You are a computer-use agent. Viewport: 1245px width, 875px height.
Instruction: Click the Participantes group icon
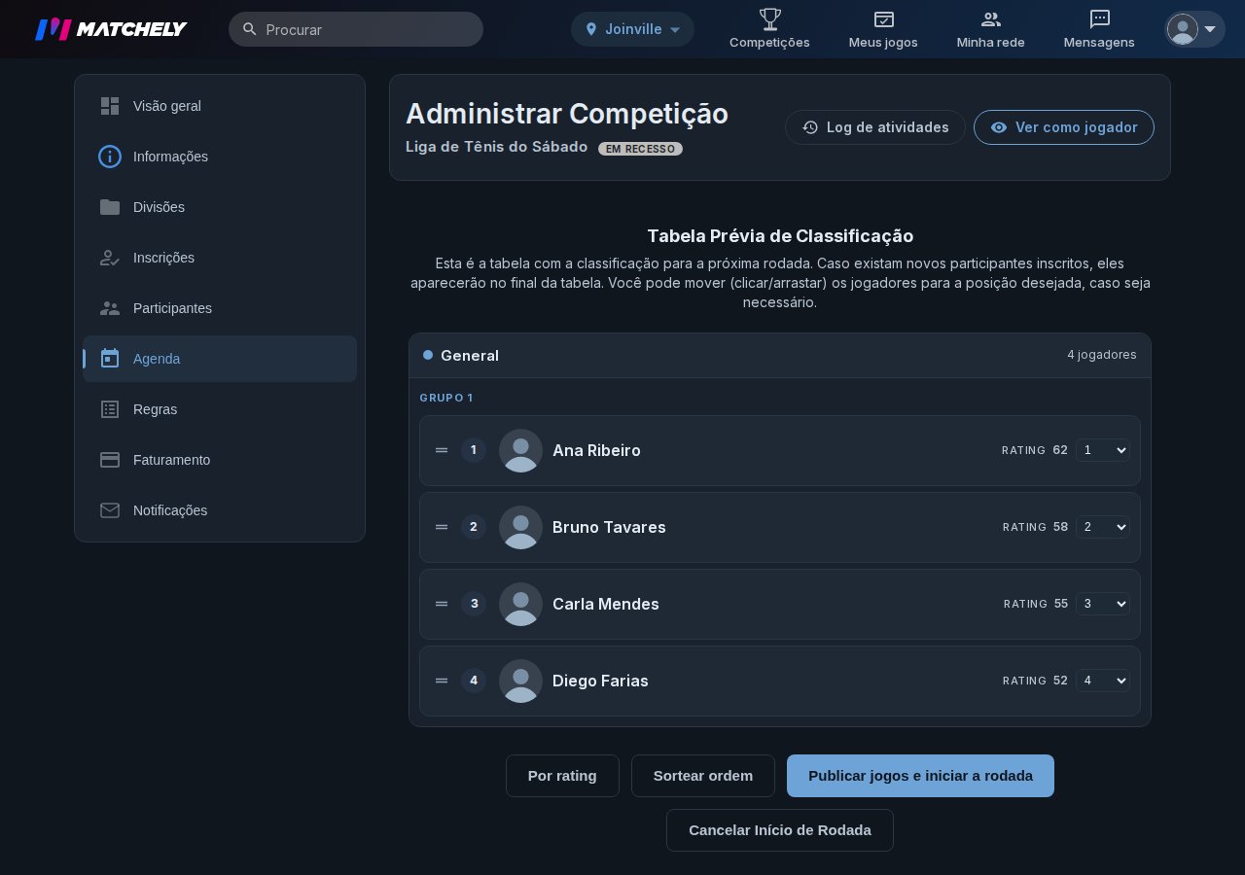coord(110,308)
